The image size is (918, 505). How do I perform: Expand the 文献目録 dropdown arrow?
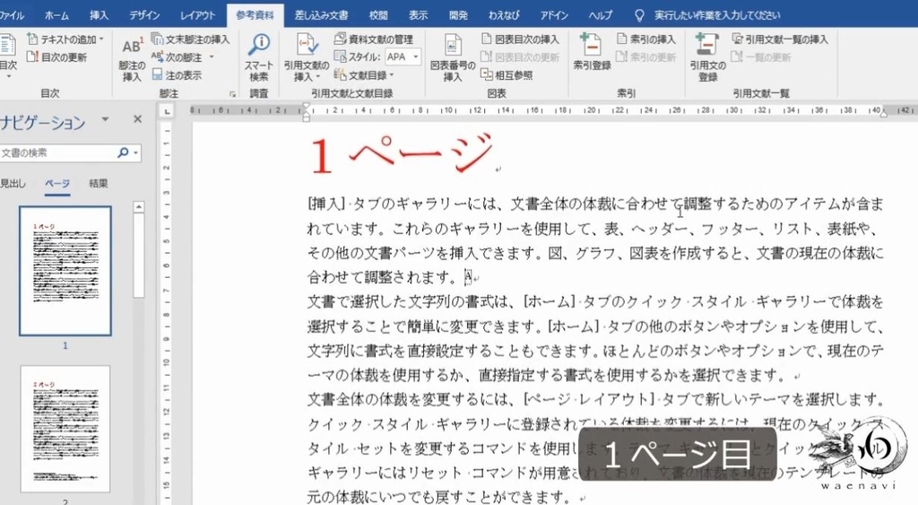pyautogui.click(x=391, y=75)
